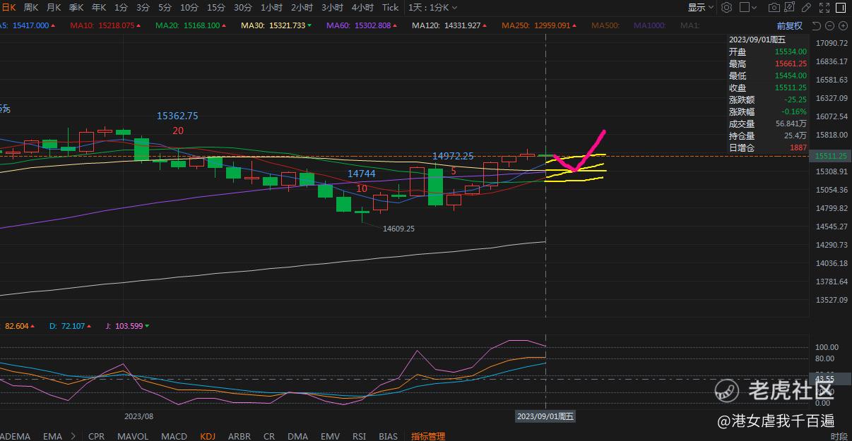Viewport: 852px width, 441px height.
Task: Show the MACD indicator
Action: click(174, 436)
